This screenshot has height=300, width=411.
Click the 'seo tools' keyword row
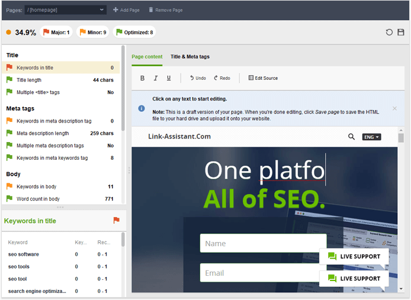(x=61, y=266)
